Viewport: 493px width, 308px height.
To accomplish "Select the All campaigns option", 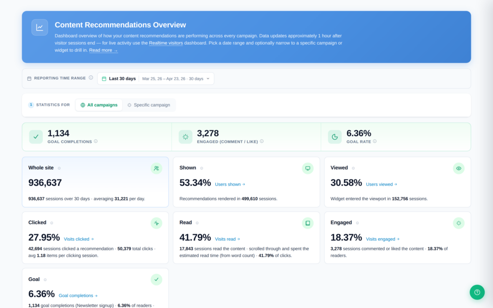I will point(99,105).
